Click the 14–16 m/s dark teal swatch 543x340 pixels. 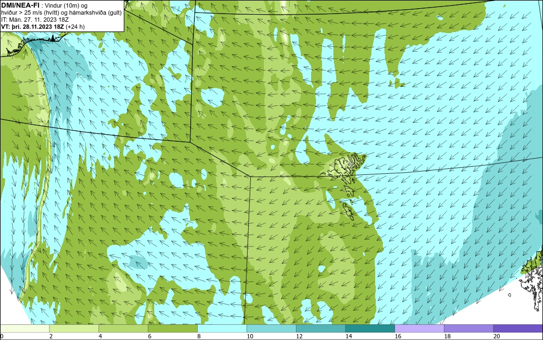pos(370,328)
